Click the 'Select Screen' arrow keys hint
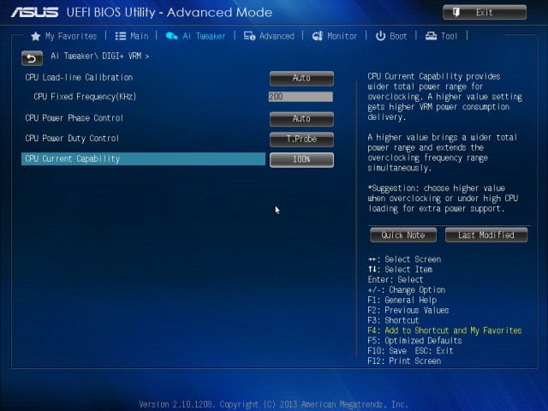This screenshot has width=548, height=411. (404, 259)
